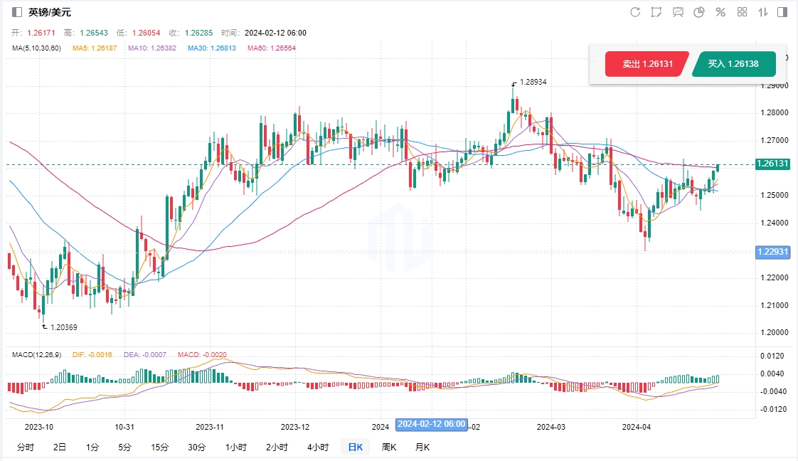
Task: Click the 1.22931 price marker on axis
Action: tap(772, 252)
